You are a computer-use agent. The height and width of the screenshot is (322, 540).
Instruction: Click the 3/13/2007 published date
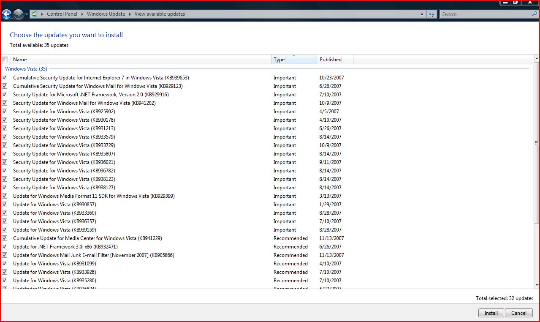tap(331, 196)
